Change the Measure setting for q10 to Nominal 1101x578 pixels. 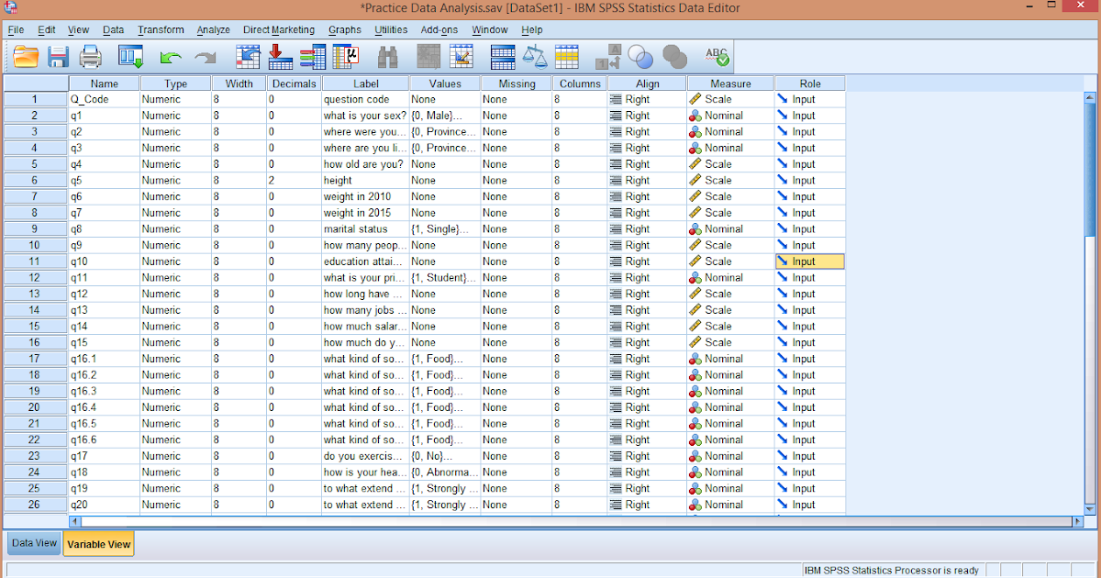pyautogui.click(x=729, y=261)
